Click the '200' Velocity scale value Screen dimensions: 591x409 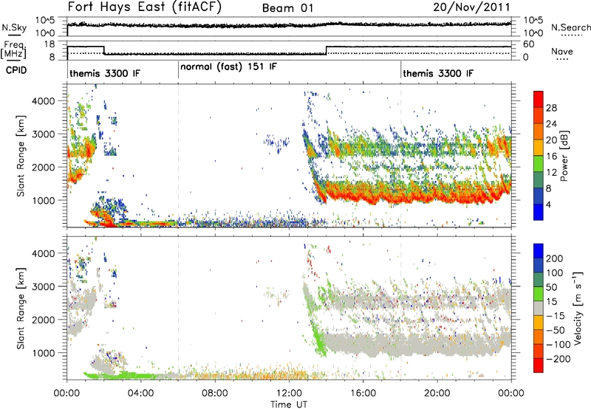(x=555, y=258)
